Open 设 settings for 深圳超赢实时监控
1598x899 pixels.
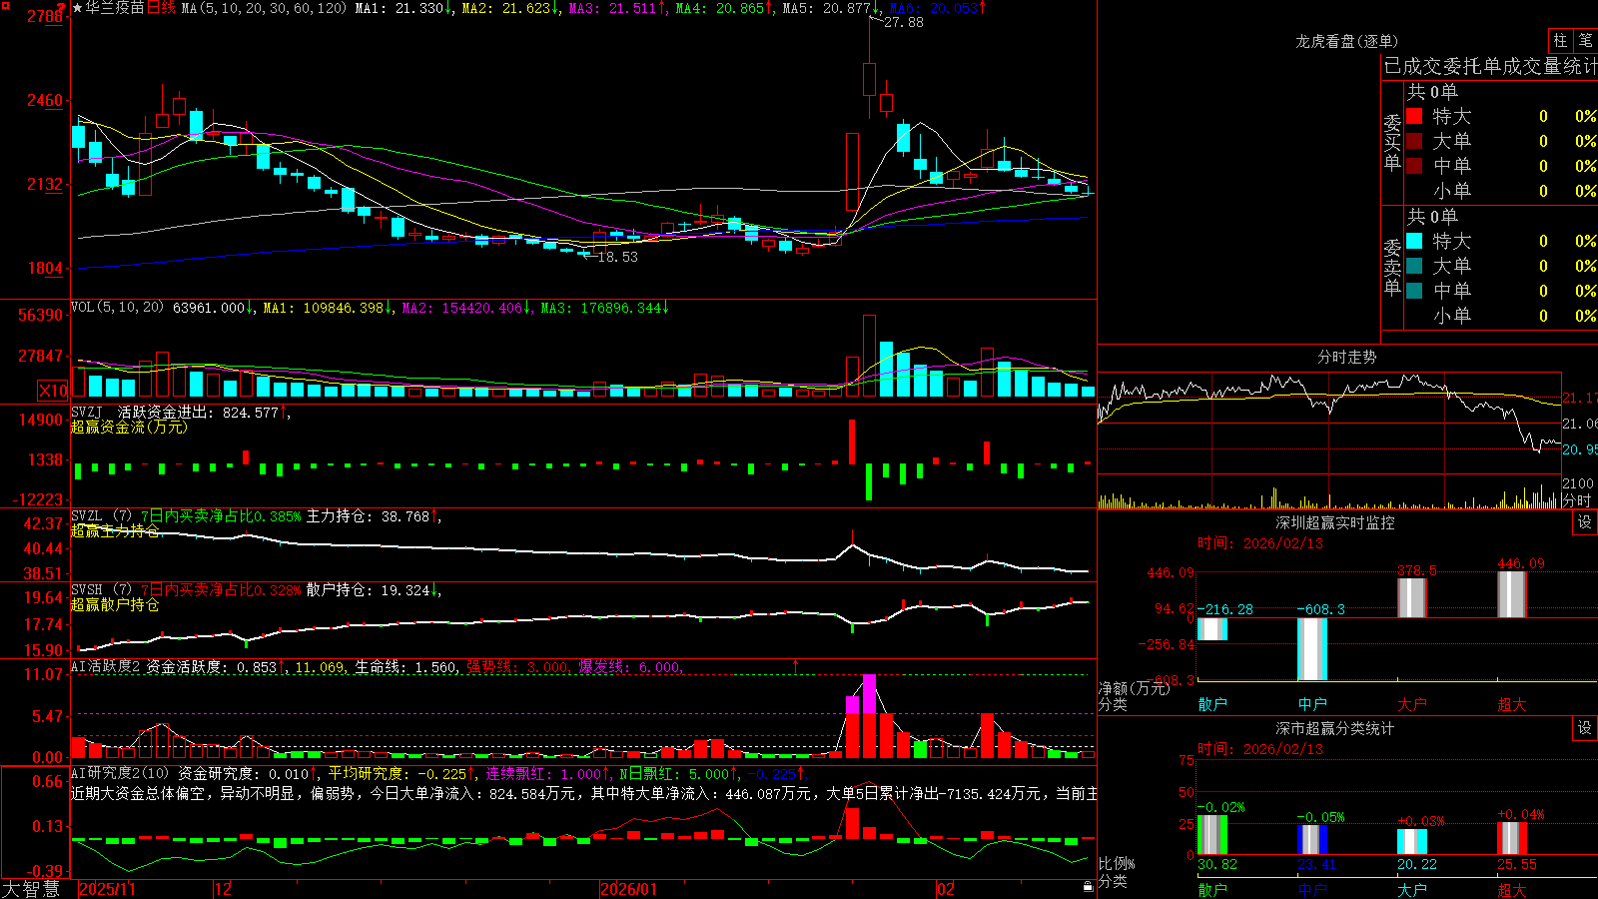click(1585, 522)
